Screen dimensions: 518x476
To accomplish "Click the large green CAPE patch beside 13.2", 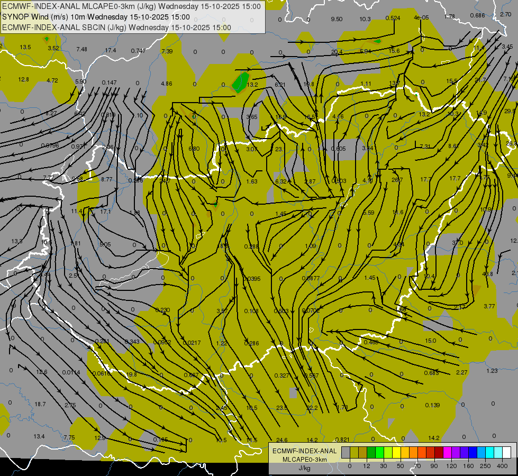I will click(241, 81).
